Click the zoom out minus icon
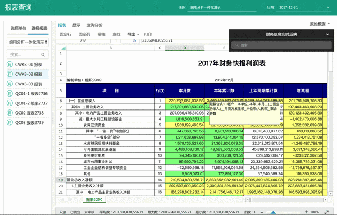The image size is (337, 215). [262, 212]
